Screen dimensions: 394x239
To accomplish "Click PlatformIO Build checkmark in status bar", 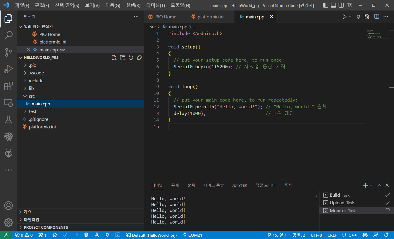I will (x=65, y=235).
